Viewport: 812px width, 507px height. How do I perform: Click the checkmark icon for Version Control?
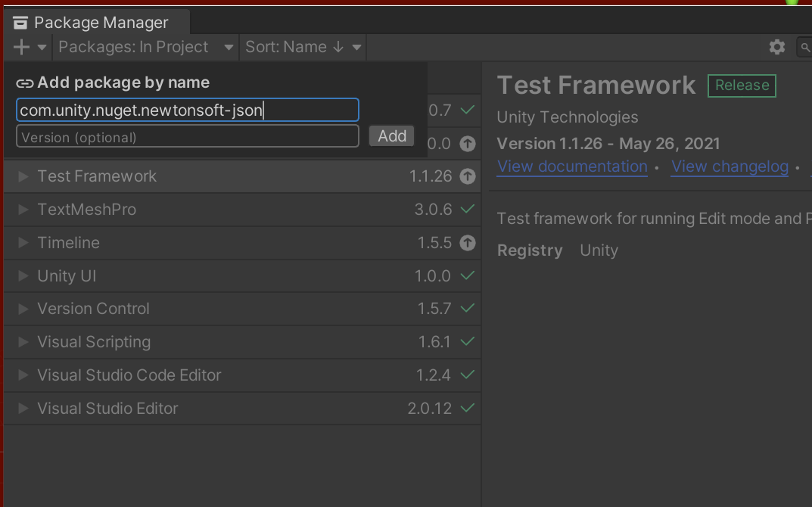click(x=467, y=309)
